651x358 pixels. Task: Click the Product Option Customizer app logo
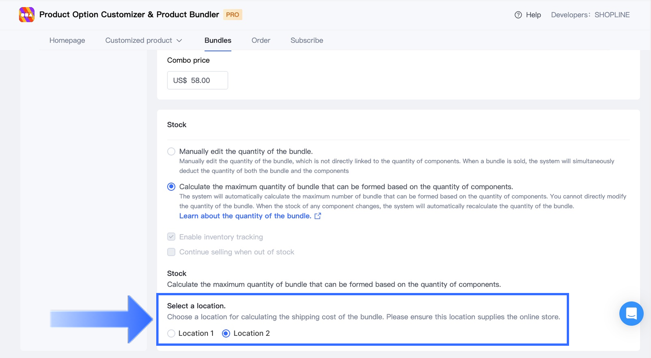(x=27, y=15)
